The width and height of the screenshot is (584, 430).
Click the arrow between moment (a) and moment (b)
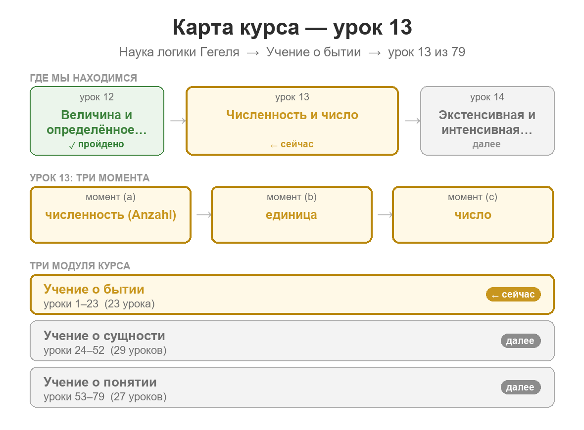point(204,215)
